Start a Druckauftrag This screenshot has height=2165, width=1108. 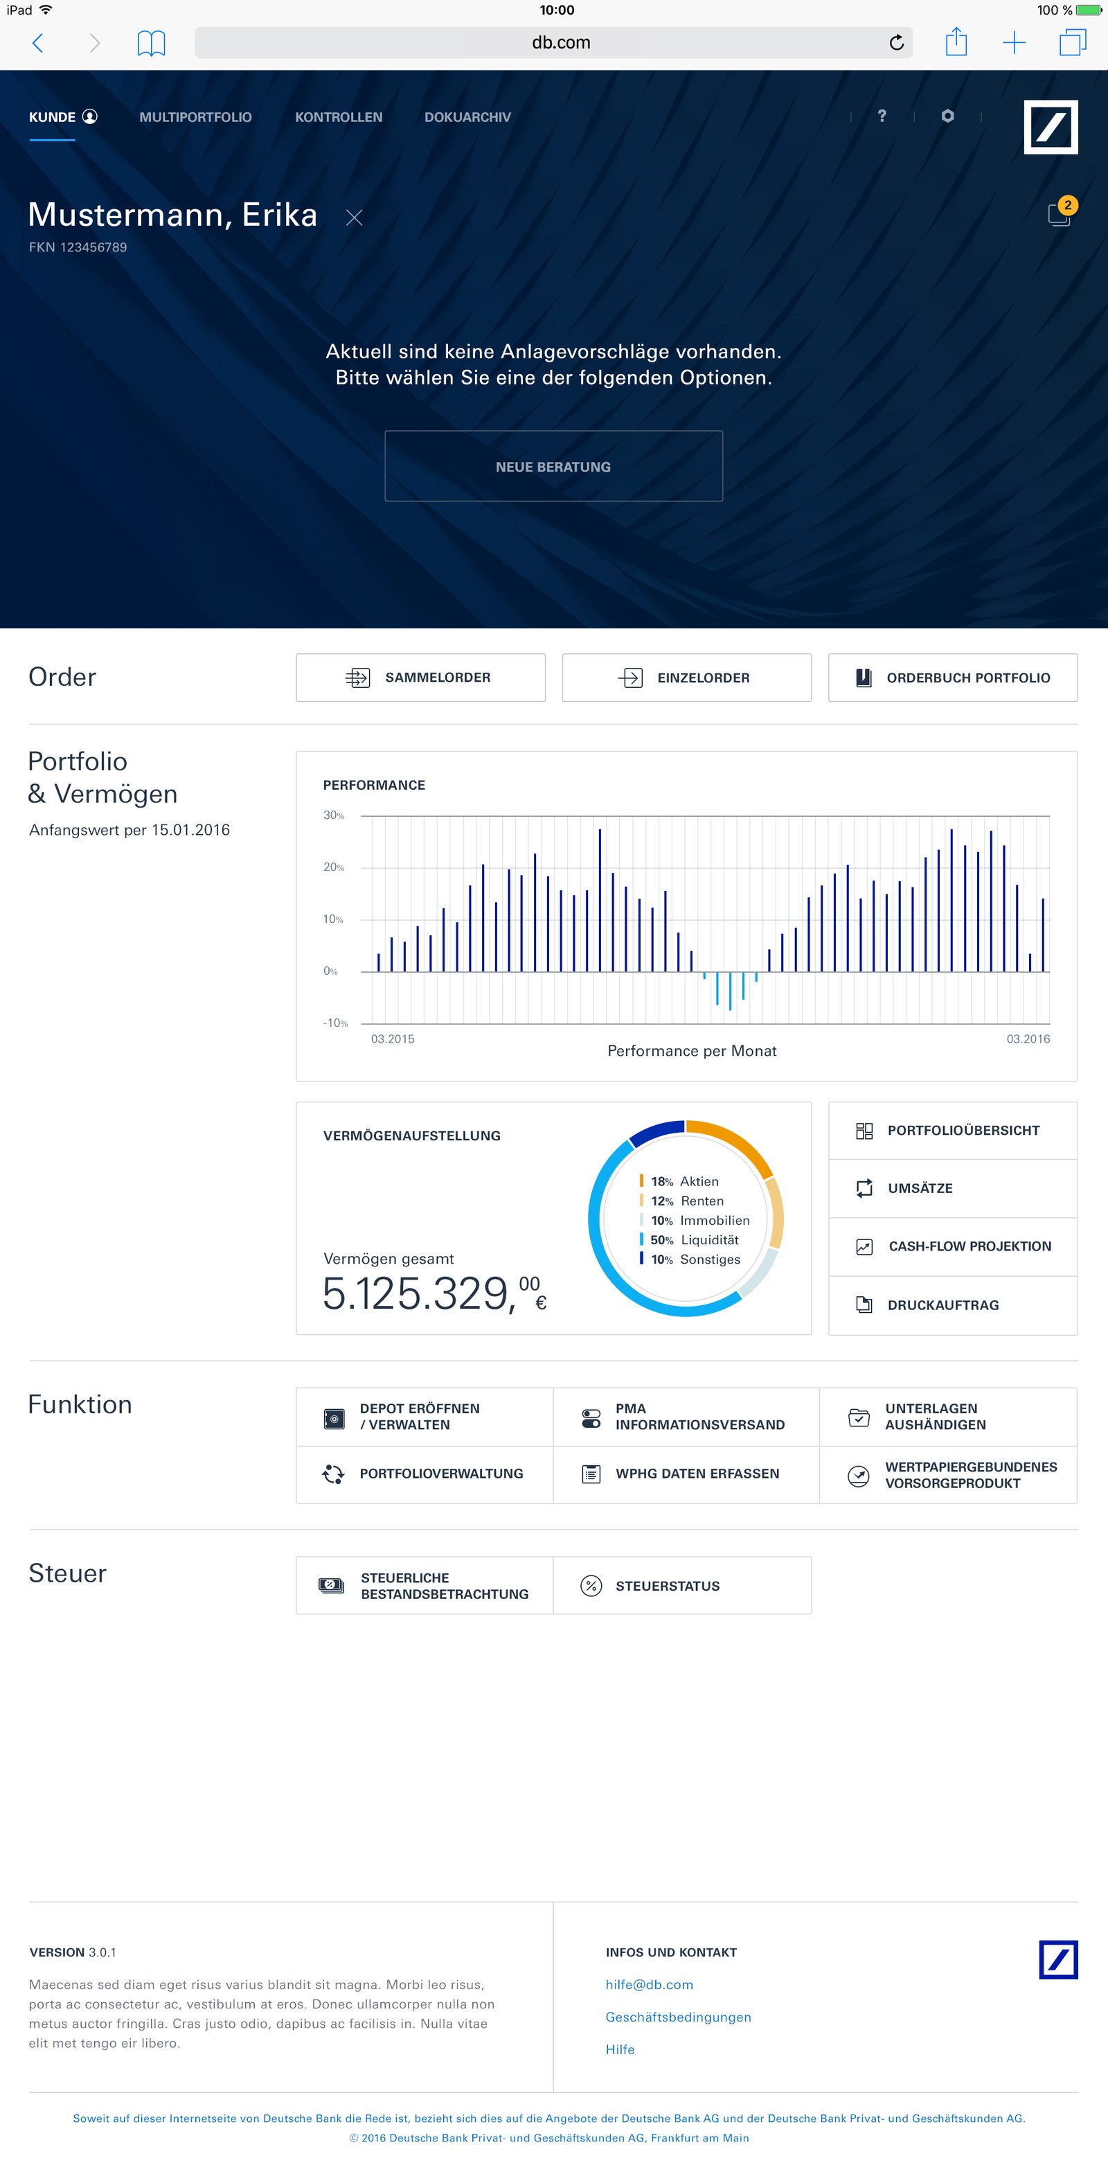point(951,1305)
